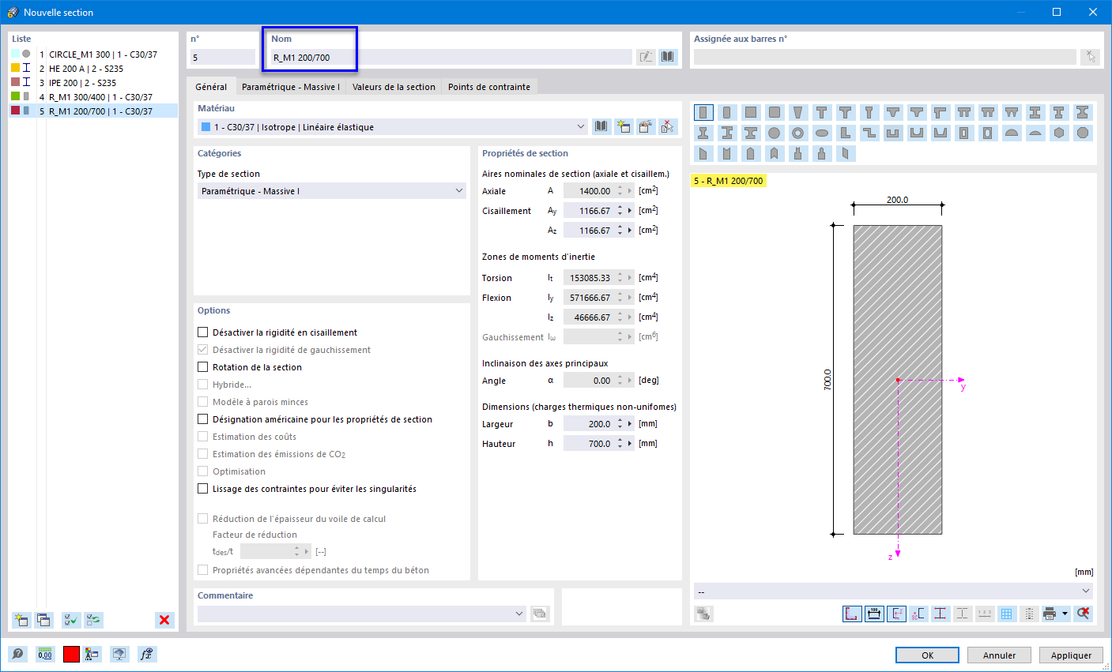Pick the semicircle section shape
The height and width of the screenshot is (672, 1112).
pyautogui.click(x=1012, y=133)
